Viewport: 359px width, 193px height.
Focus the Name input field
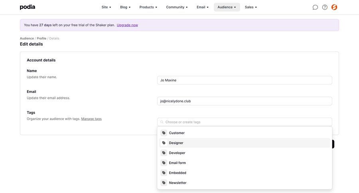tap(245, 80)
